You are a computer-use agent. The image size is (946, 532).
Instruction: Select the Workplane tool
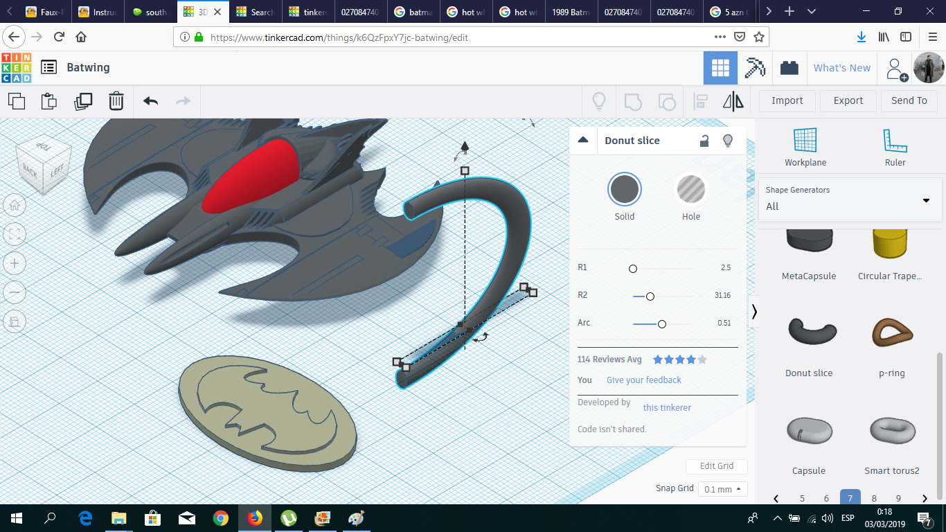(x=805, y=148)
